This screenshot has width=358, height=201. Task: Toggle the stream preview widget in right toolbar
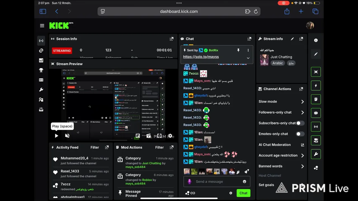click(x=316, y=72)
